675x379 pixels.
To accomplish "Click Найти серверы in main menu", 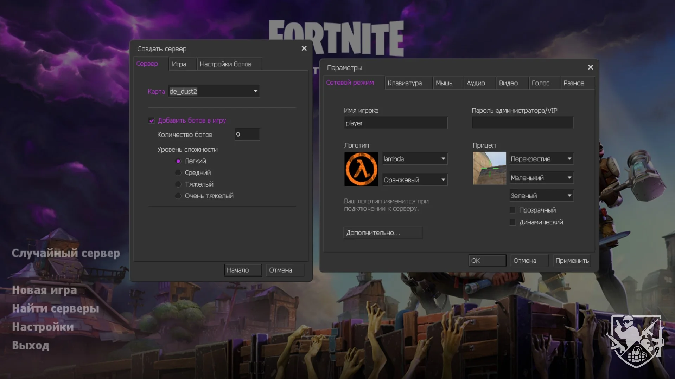I will (56, 308).
